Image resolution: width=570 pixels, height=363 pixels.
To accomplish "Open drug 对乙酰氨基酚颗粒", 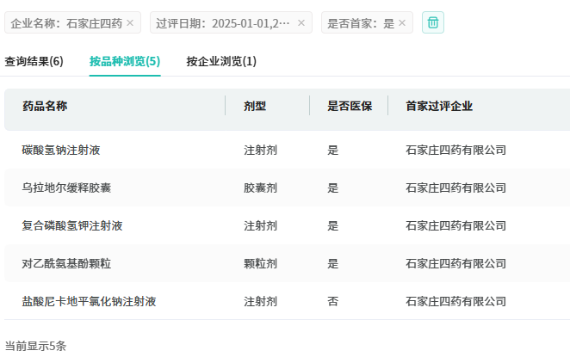I will [67, 263].
